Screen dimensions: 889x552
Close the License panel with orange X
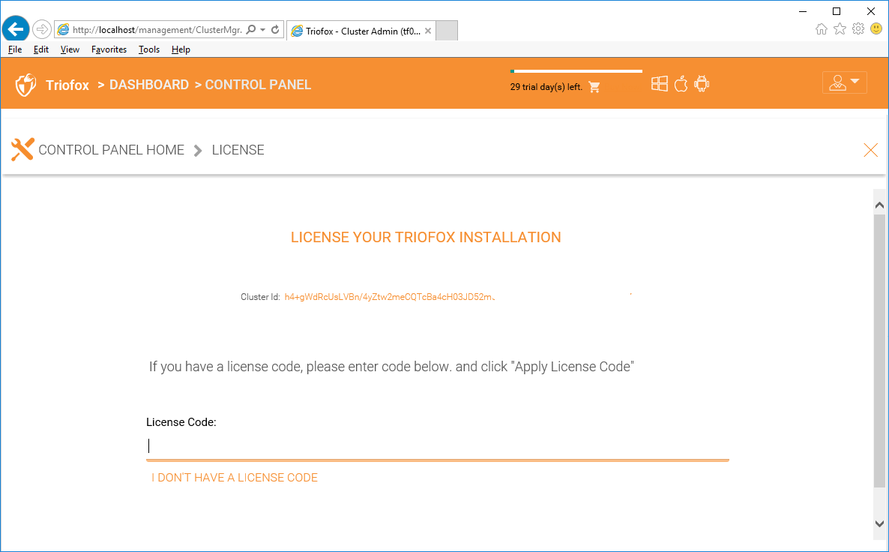pyautogui.click(x=870, y=150)
